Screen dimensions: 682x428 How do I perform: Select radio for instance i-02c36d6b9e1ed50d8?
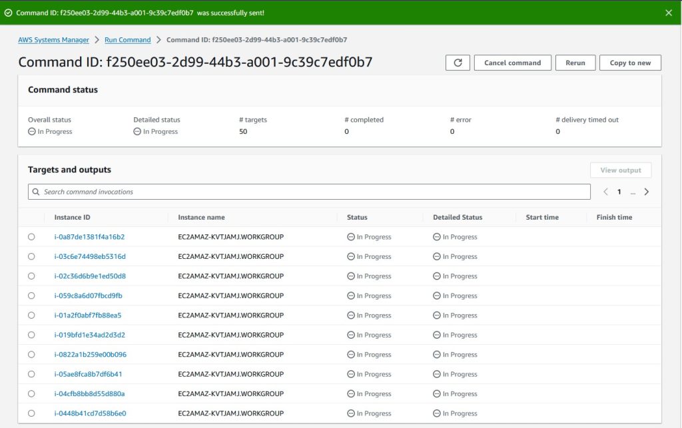31,276
